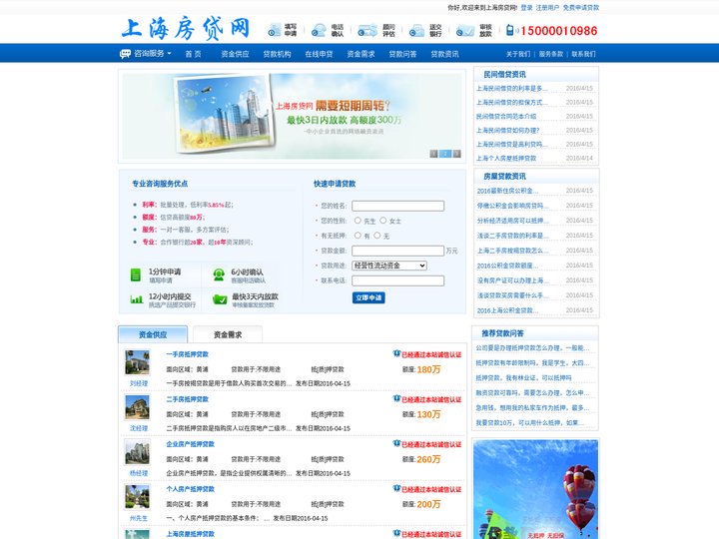This screenshot has width=719, height=539.
Task: Click the 审核放款 step icon
Action: tap(465, 30)
